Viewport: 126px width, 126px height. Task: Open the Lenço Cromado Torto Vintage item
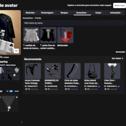click(x=33, y=71)
